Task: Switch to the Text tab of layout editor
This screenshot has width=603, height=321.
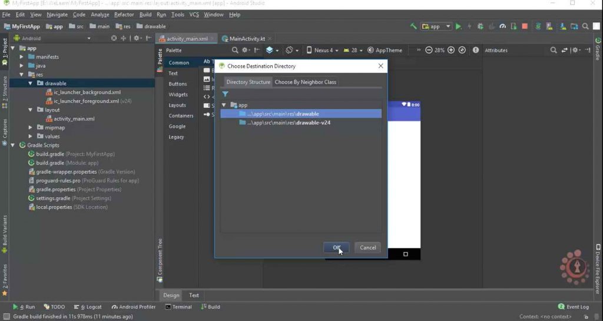Action: [x=194, y=295]
